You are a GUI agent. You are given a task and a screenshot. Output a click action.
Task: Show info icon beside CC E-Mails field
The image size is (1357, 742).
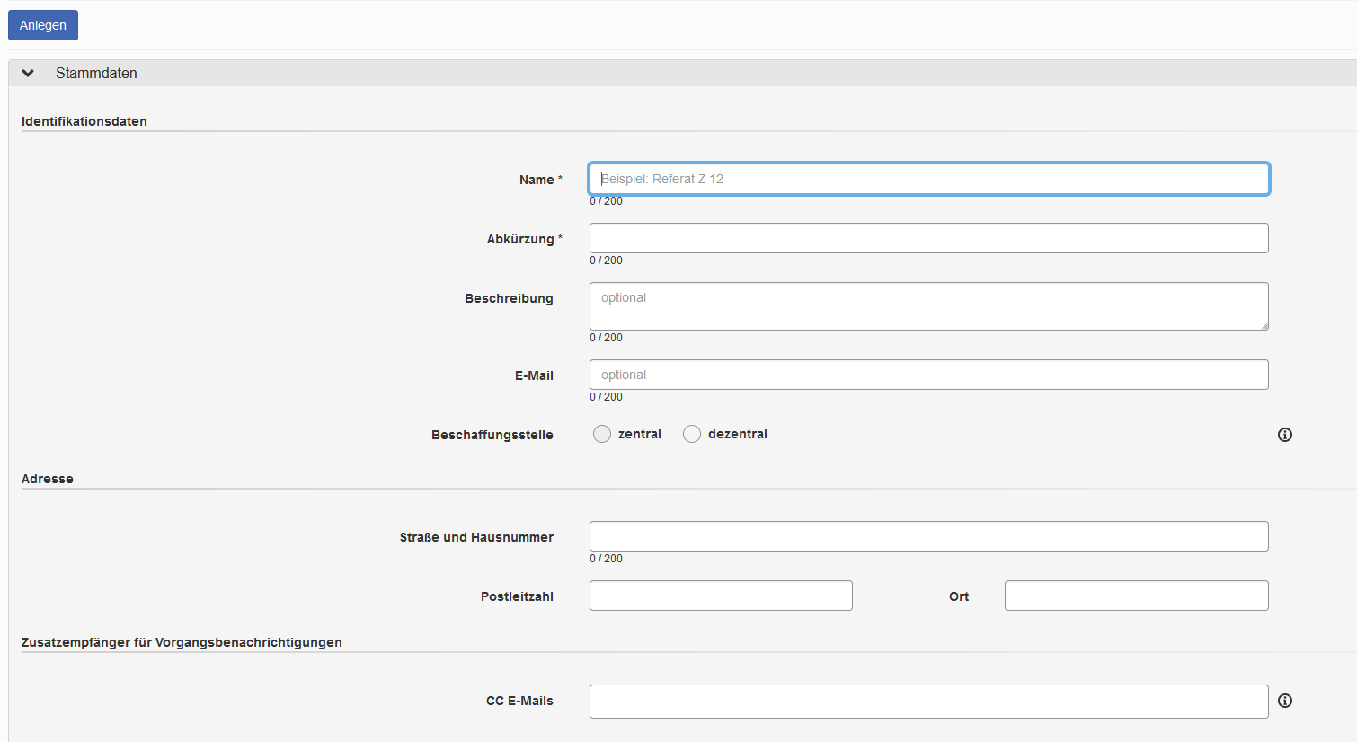1285,701
